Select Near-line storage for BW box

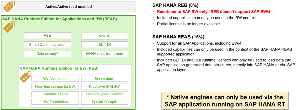(55, 87)
